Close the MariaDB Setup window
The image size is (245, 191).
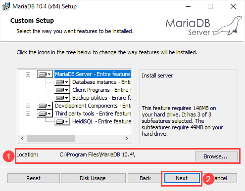click(233, 6)
